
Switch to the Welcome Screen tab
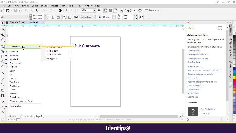17,22
